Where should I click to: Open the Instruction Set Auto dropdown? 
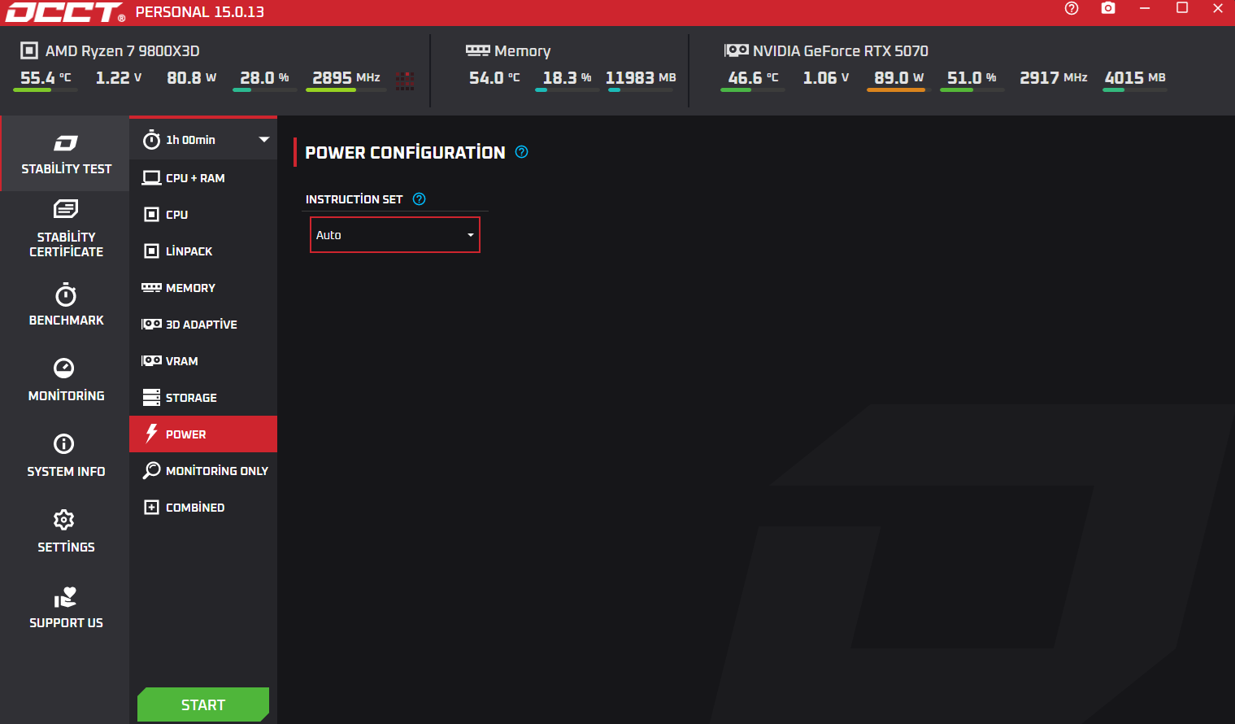[395, 235]
